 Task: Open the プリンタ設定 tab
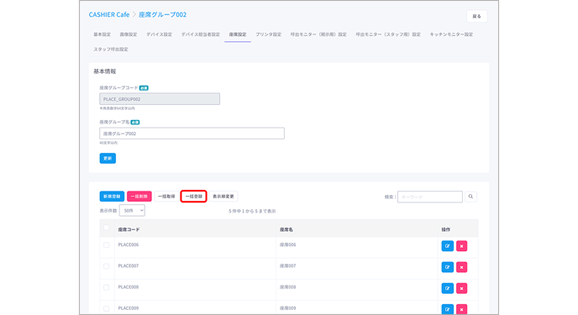click(x=268, y=34)
